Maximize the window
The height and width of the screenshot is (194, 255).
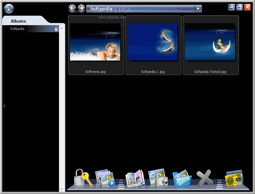[x=239, y=7]
